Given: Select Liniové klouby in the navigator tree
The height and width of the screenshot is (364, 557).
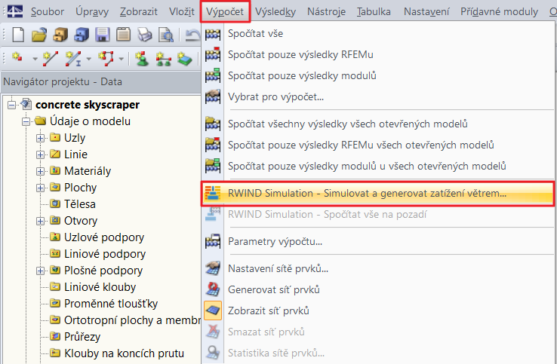Looking at the screenshot, I should click(x=100, y=287).
